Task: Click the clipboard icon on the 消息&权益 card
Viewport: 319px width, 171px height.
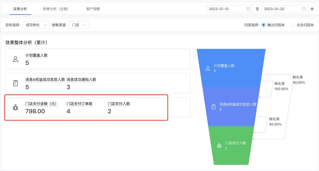Action: click(15, 83)
